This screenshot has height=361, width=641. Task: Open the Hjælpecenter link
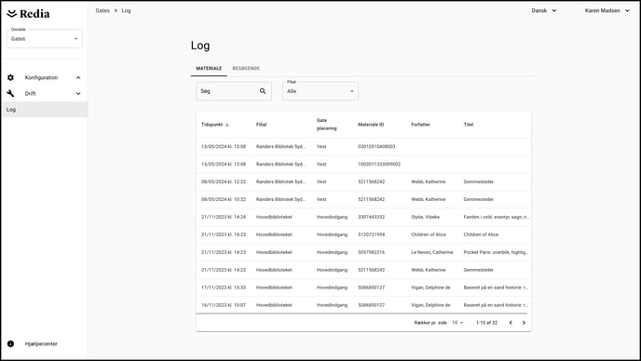pos(41,344)
